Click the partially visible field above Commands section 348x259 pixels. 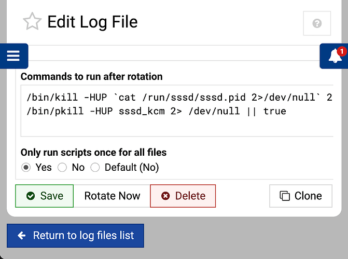pyautogui.click(x=176, y=53)
